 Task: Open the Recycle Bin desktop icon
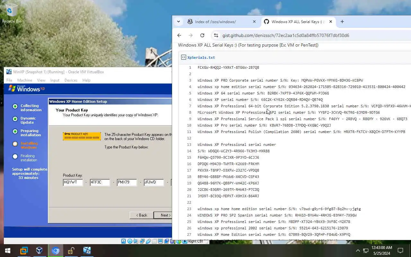point(12,13)
